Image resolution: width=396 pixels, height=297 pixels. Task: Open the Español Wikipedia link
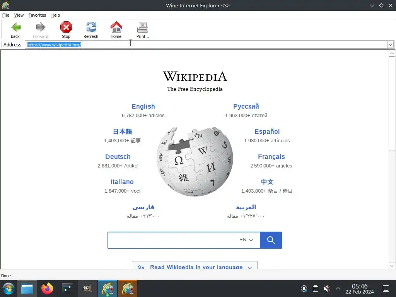pyautogui.click(x=267, y=131)
